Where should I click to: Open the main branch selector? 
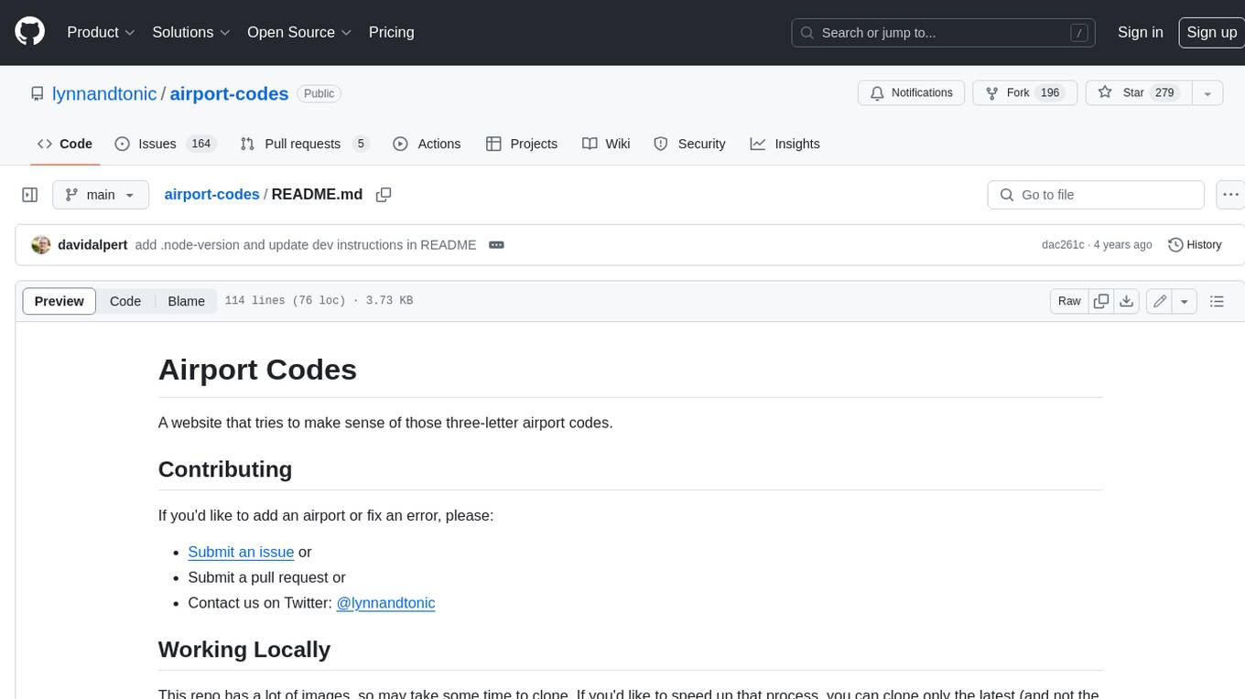coord(100,195)
